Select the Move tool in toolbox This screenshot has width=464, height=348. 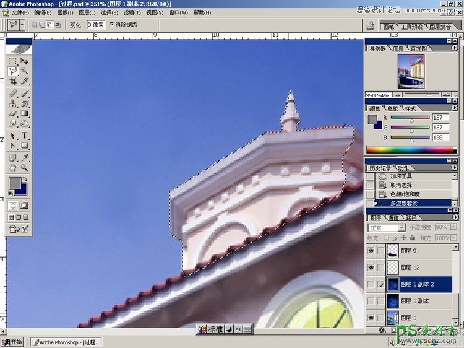[x=25, y=61]
